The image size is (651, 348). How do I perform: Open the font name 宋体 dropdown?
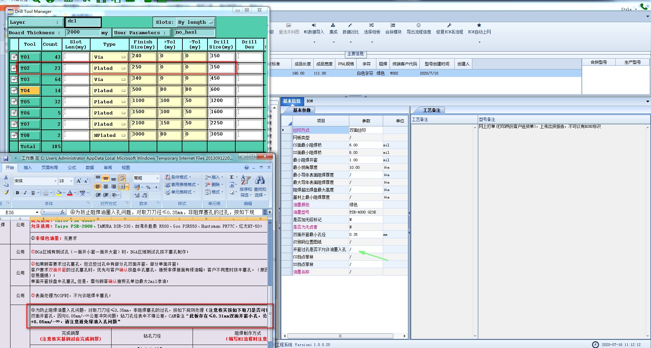click(55, 181)
